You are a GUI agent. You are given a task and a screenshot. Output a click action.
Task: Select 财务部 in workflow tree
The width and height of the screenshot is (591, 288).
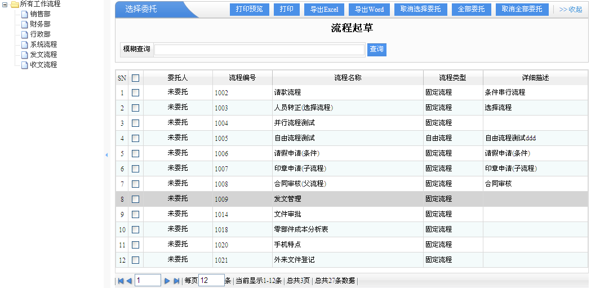[40, 24]
